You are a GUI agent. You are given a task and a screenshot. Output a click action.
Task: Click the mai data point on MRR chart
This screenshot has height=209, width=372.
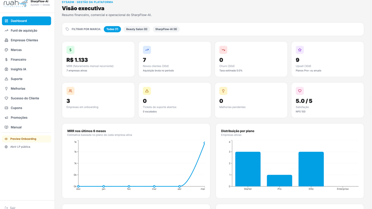coord(204,143)
